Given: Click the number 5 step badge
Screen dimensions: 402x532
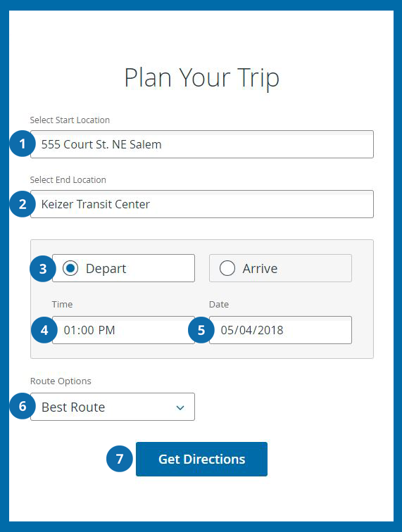Looking at the screenshot, I should coord(201,330).
